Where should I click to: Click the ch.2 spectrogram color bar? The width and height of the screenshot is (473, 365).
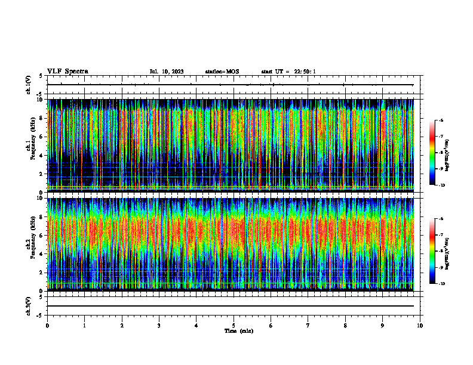point(432,251)
